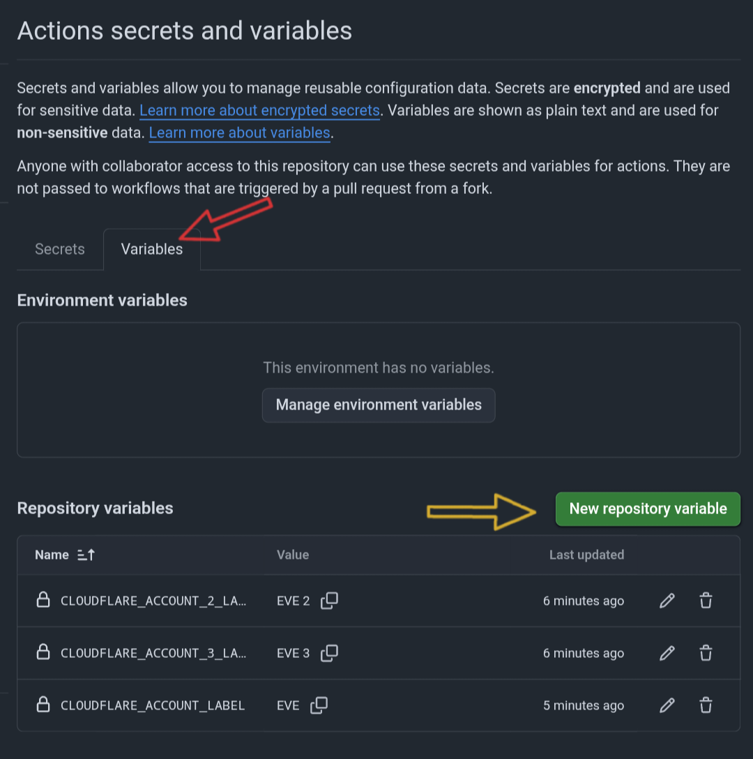Edit the CLOUDFLARE_ACCOUNT_LABEL variable
The image size is (753, 759).
coord(667,705)
